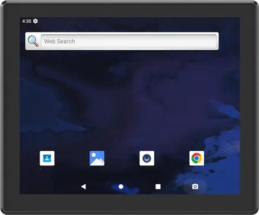This screenshot has height=215, width=259.
Task: Launch the Gallery photos app
Action: coord(97,158)
